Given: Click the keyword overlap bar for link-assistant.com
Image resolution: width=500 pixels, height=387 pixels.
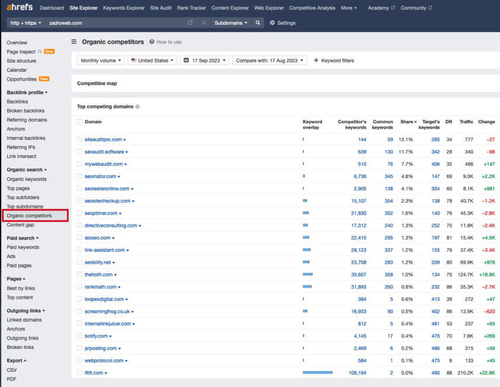Looking at the screenshot, I should pos(307,250).
